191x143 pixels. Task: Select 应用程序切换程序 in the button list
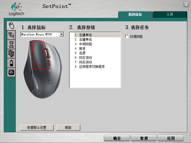(x=92, y=67)
